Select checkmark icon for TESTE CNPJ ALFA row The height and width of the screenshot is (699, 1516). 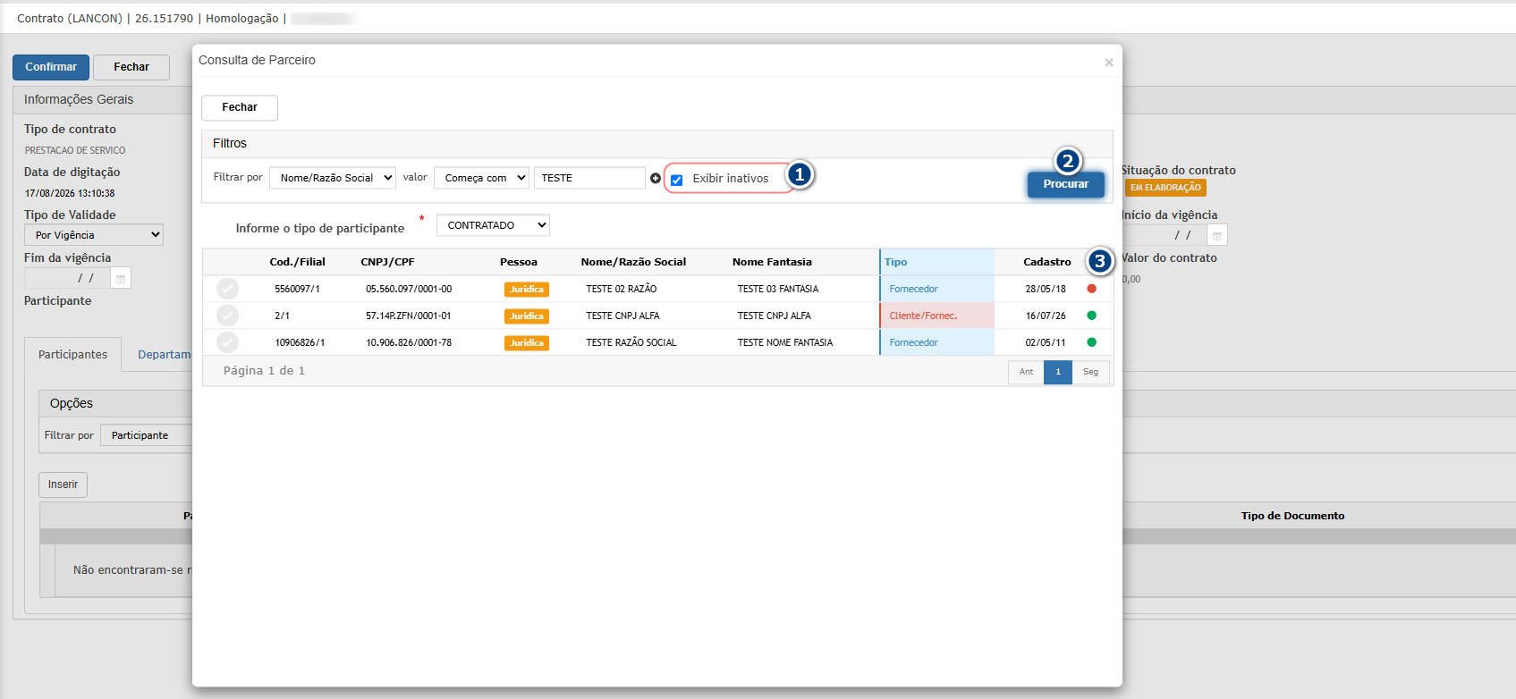click(228, 316)
